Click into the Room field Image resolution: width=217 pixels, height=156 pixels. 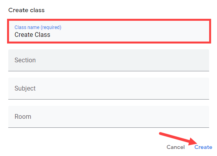[109, 117]
